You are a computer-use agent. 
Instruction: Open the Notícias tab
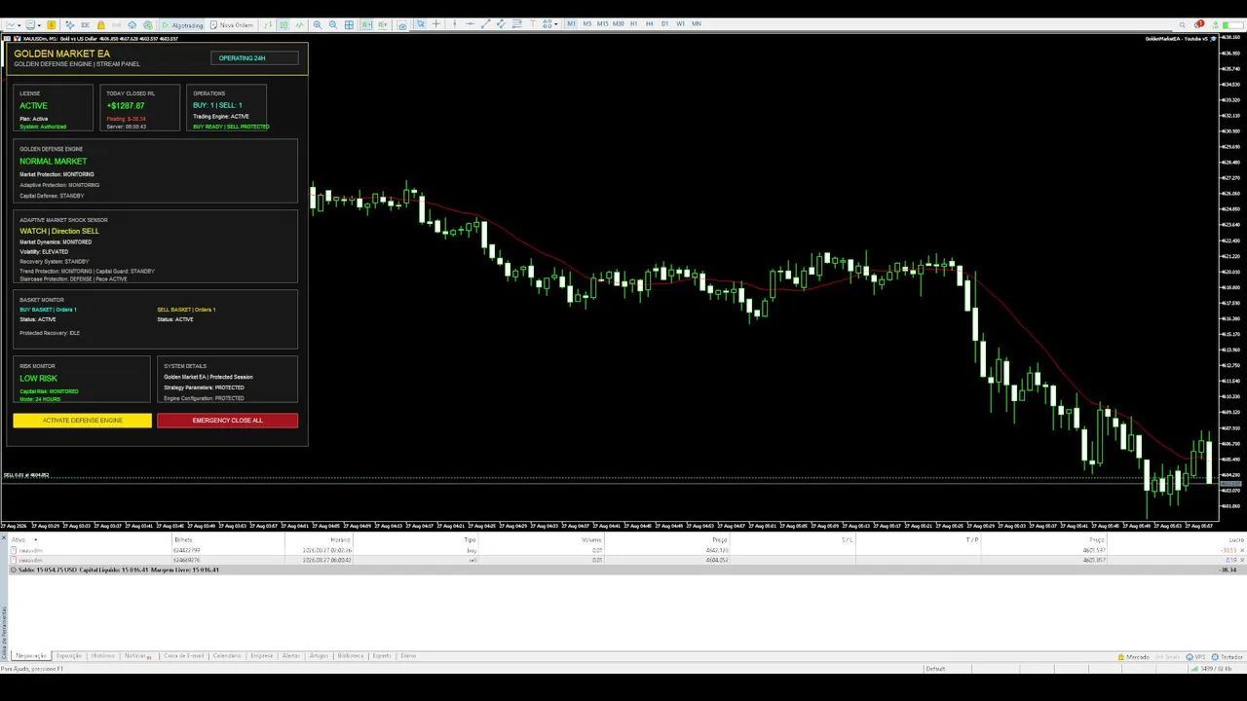[x=136, y=656]
